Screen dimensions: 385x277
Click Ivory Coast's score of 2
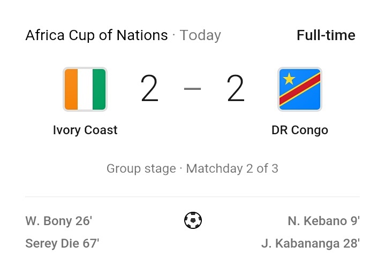coord(149,88)
